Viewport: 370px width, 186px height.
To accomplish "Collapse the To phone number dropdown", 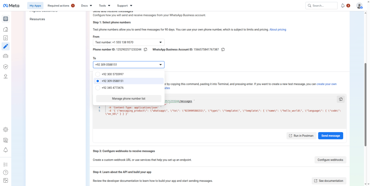I will (129, 64).
